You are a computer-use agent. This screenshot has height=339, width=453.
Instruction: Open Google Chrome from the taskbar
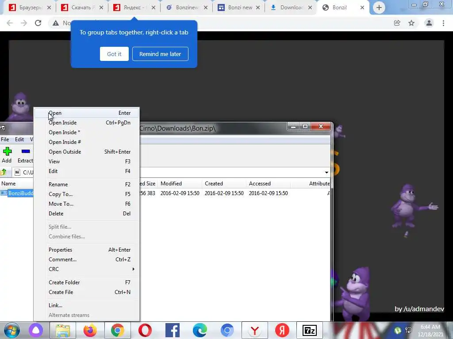pyautogui.click(x=117, y=330)
